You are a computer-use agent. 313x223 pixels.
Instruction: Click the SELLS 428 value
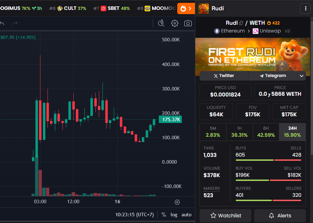point(297,155)
